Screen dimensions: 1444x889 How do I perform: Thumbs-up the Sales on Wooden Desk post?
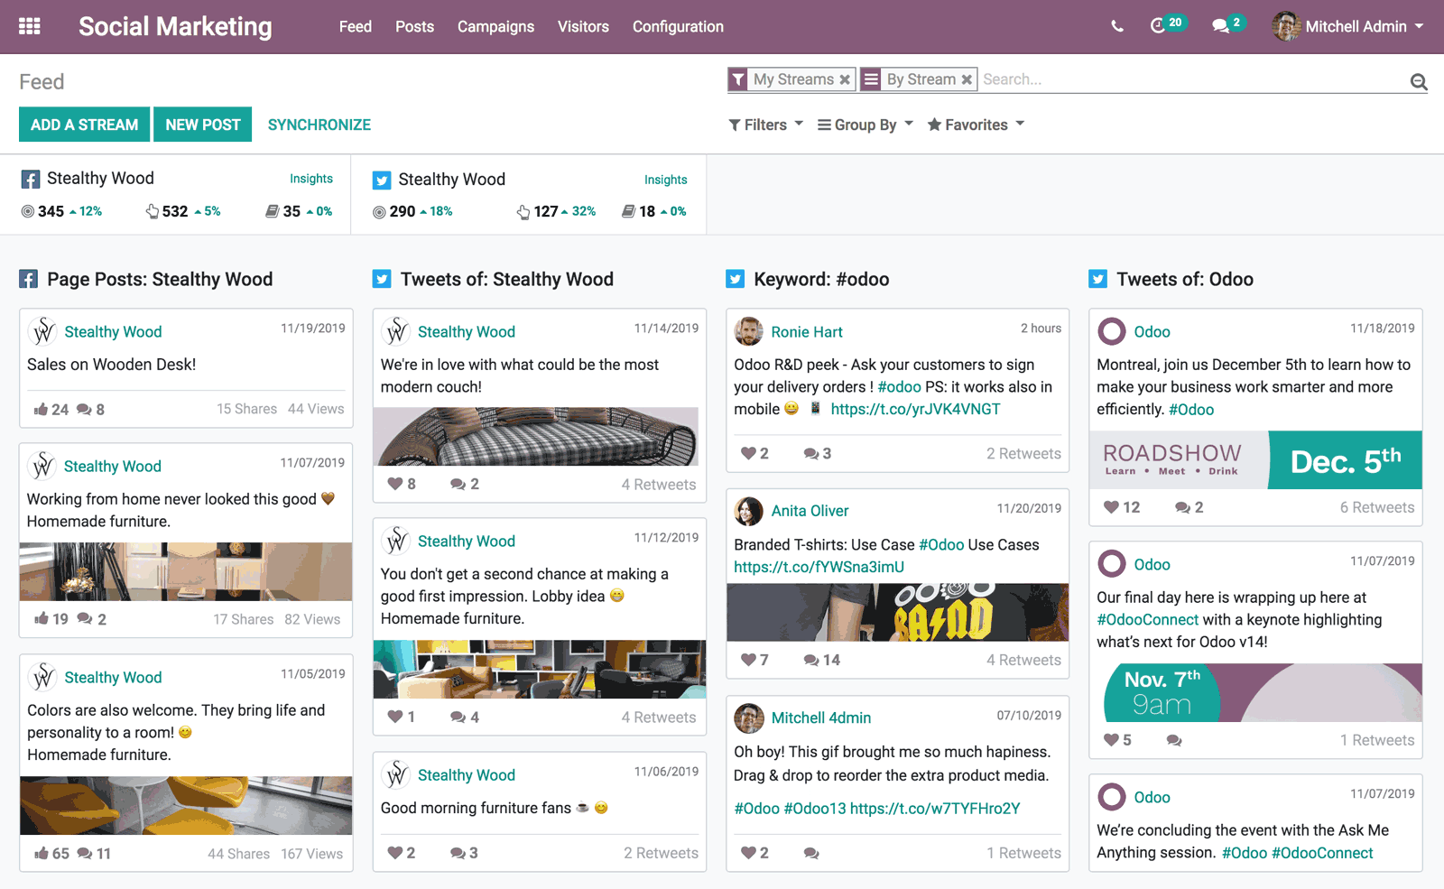point(41,408)
